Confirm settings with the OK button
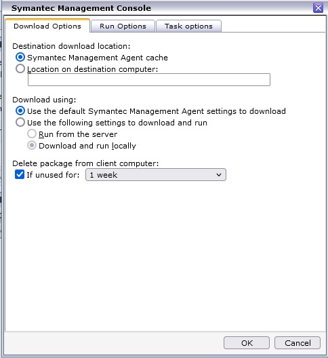This screenshot has width=328, height=358. point(247,342)
